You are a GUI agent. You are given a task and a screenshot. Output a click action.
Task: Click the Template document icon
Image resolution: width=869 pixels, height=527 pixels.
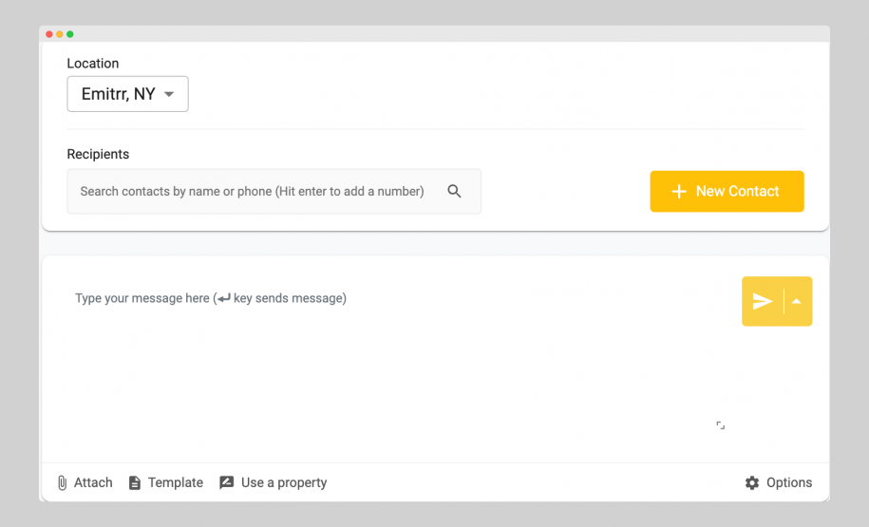(135, 482)
